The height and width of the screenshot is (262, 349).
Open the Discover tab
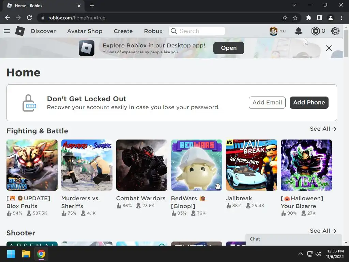point(43,31)
